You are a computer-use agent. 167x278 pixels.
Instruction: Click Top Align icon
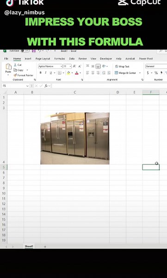(87, 66)
